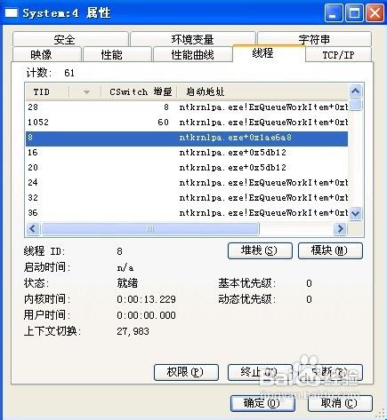The width and height of the screenshot is (387, 420).
Task: Click the 堆栈(S) button
Action: (260, 250)
